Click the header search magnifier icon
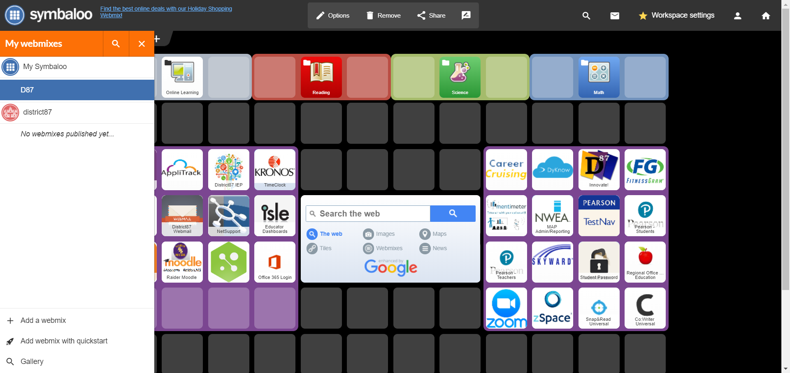This screenshot has width=790, height=373. click(x=586, y=16)
